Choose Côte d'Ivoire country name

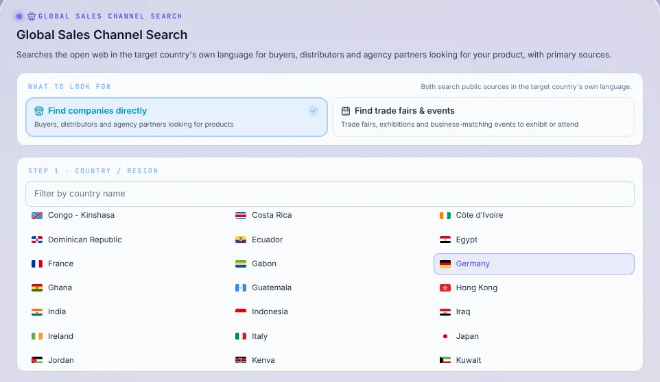point(480,215)
